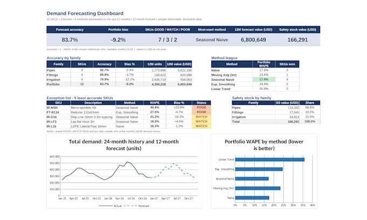Select the large 166,291 safety stock KPI
The image size is (367, 220).
click(x=297, y=40)
